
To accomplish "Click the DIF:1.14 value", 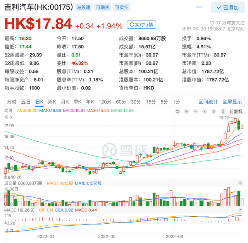I will 46,210.
